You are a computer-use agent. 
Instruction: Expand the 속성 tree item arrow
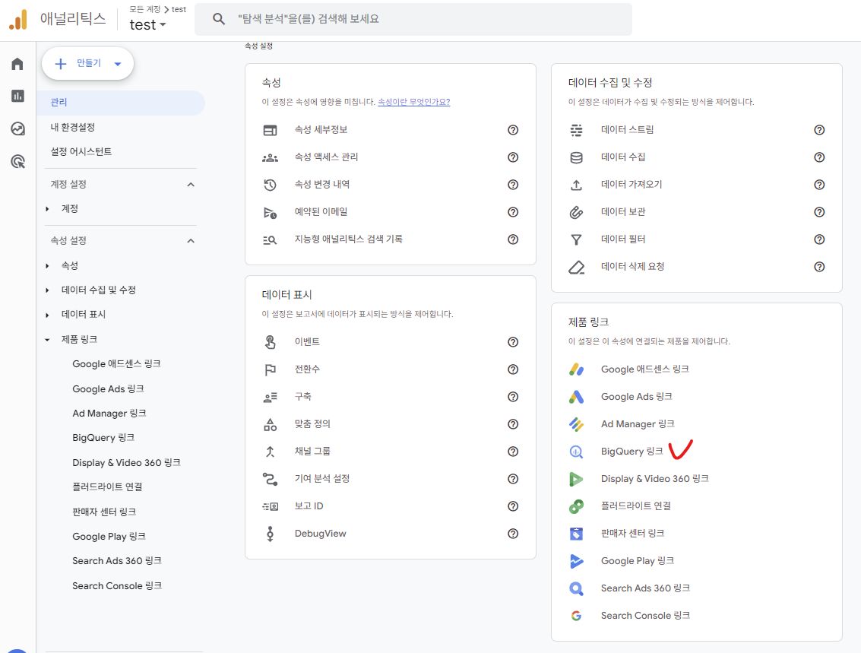click(48, 266)
